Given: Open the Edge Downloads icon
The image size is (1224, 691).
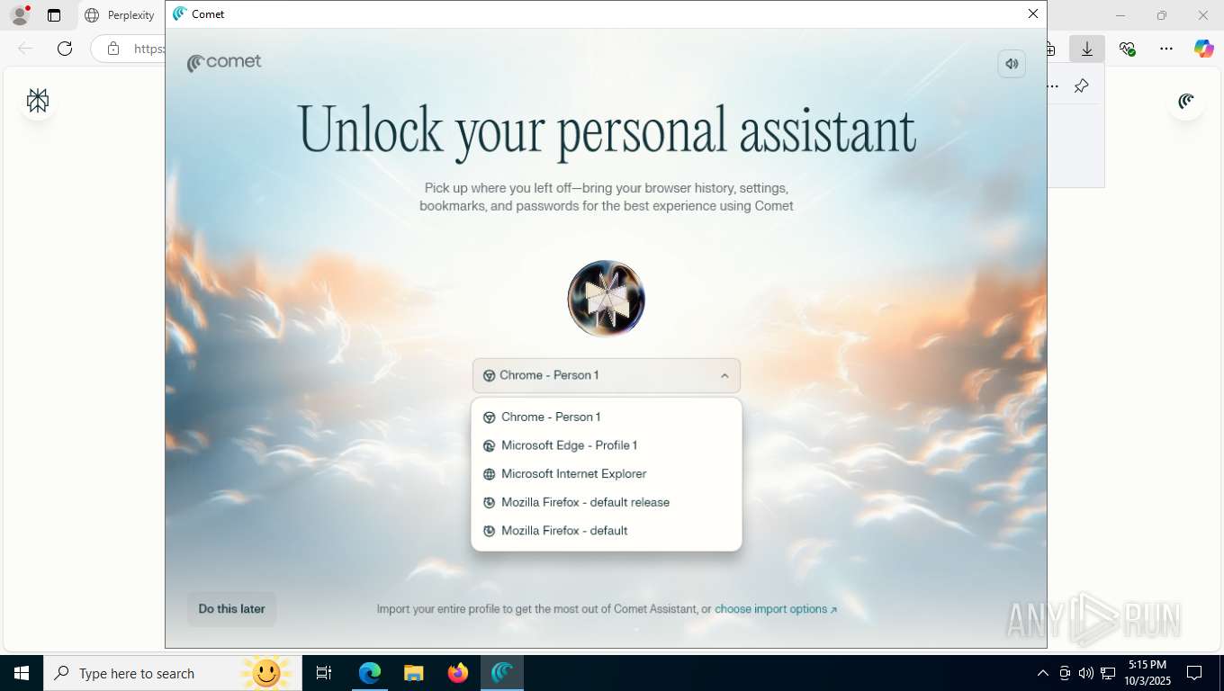Looking at the screenshot, I should pos(1087,49).
